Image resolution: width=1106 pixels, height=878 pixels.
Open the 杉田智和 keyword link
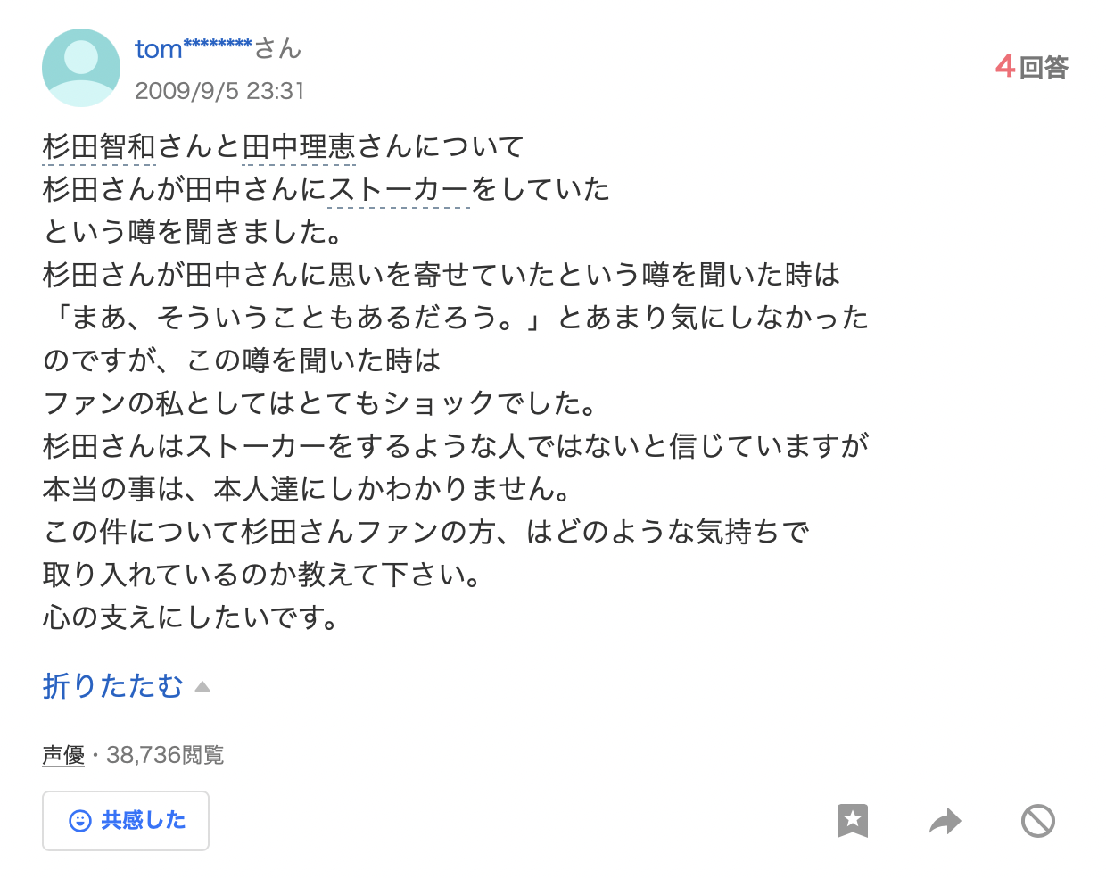tap(99, 146)
